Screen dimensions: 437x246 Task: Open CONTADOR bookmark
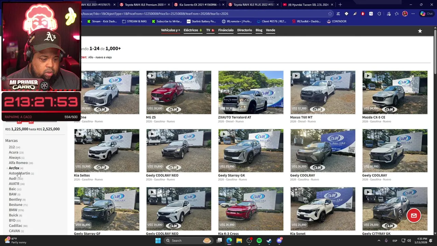click(337, 21)
